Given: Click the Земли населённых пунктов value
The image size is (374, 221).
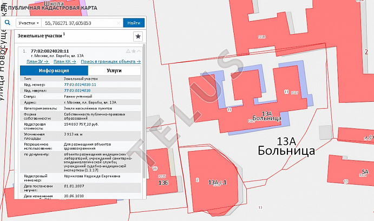Looking at the screenshot, I should pos(88,108).
